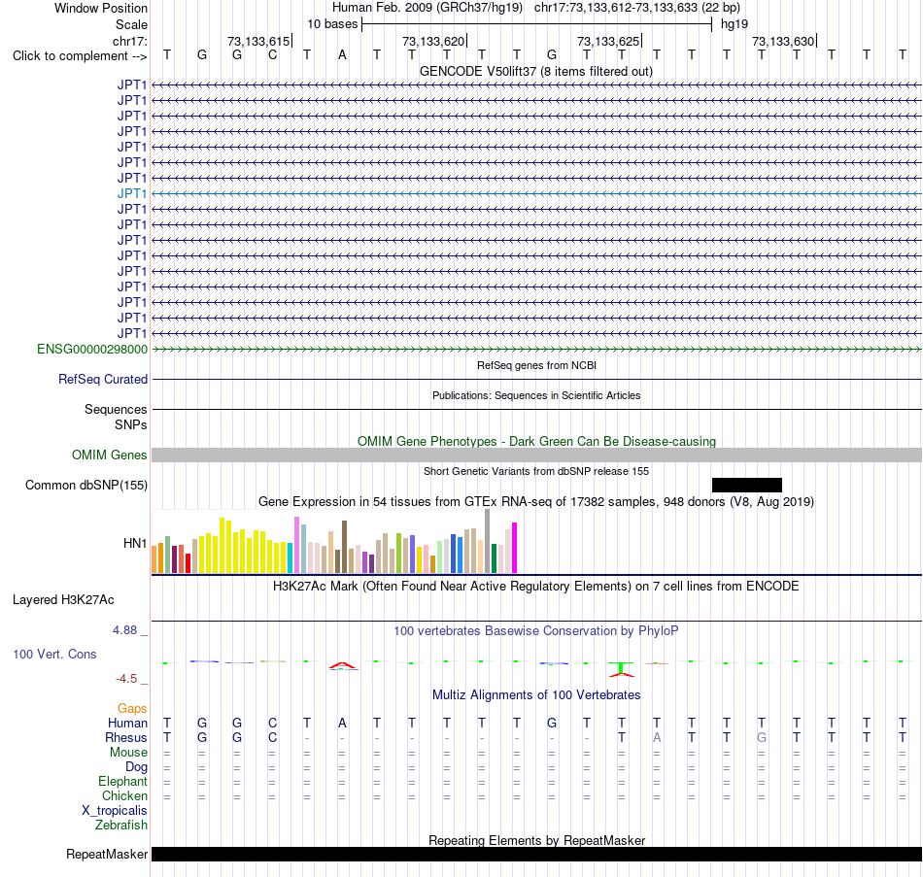This screenshot has width=923, height=877.
Task: Select the Common dbSNP(155) label
Action: (x=85, y=485)
